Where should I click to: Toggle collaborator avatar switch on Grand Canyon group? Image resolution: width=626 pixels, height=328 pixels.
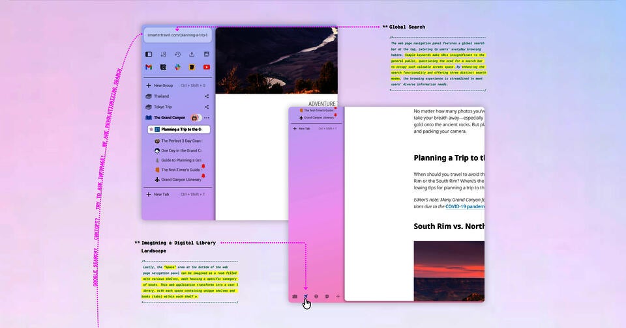(x=196, y=118)
